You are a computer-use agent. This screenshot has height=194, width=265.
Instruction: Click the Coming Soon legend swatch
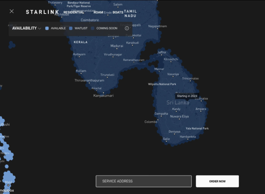[x=93, y=28]
